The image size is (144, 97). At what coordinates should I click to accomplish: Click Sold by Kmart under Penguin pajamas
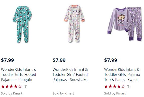coord(12,93)
